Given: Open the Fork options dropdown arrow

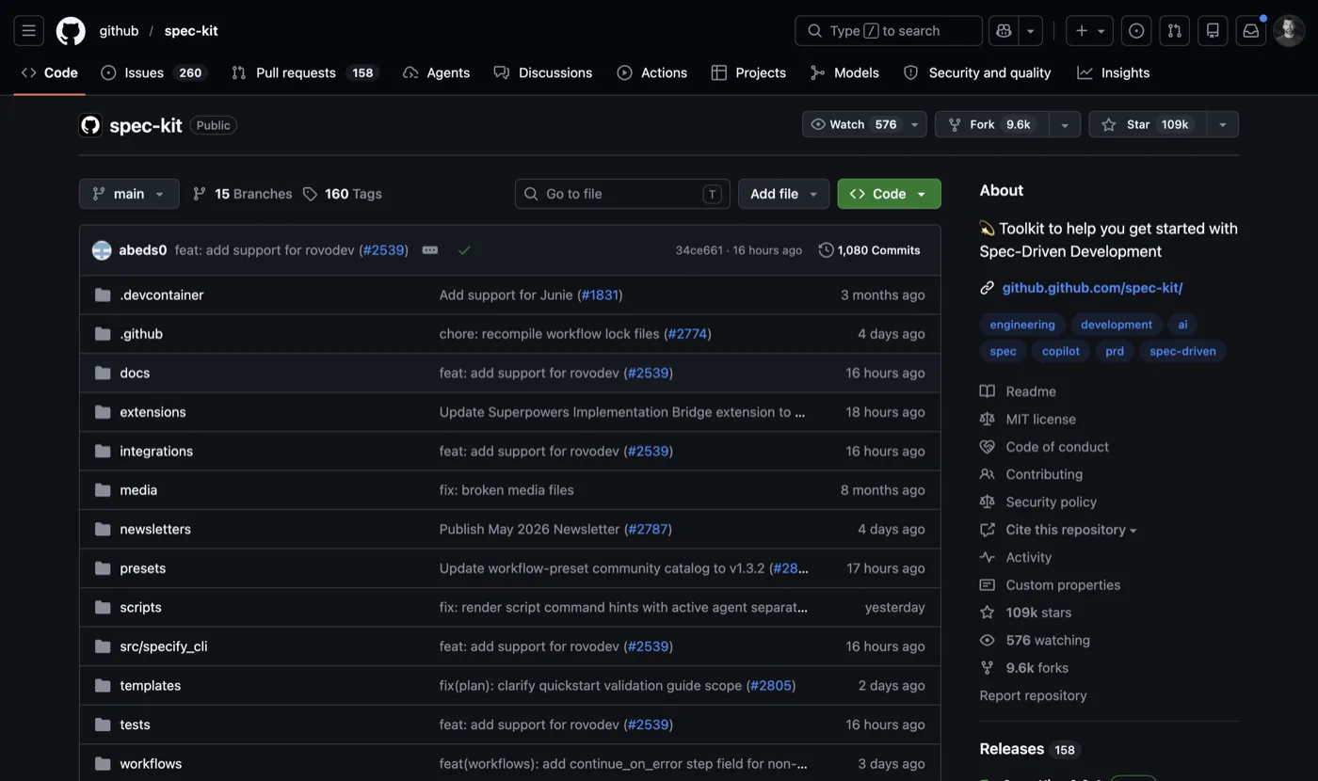Looking at the screenshot, I should coord(1065,124).
